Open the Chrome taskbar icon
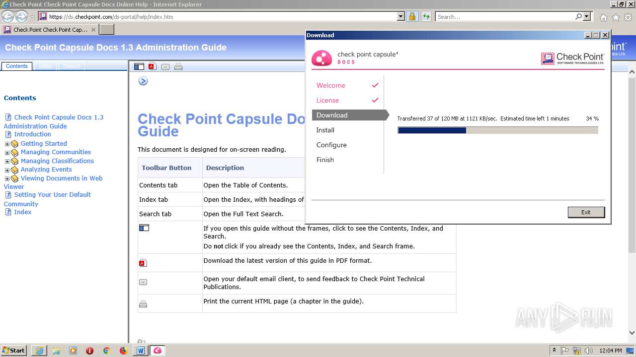The width and height of the screenshot is (636, 357). [x=106, y=351]
